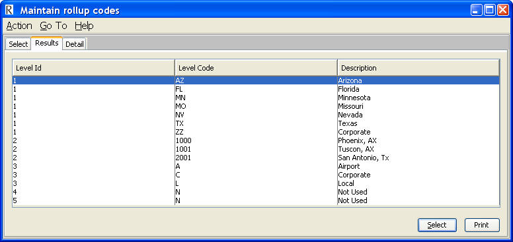The image size is (513, 242).
Task: Click level code 1001 cell
Action: tap(256, 149)
